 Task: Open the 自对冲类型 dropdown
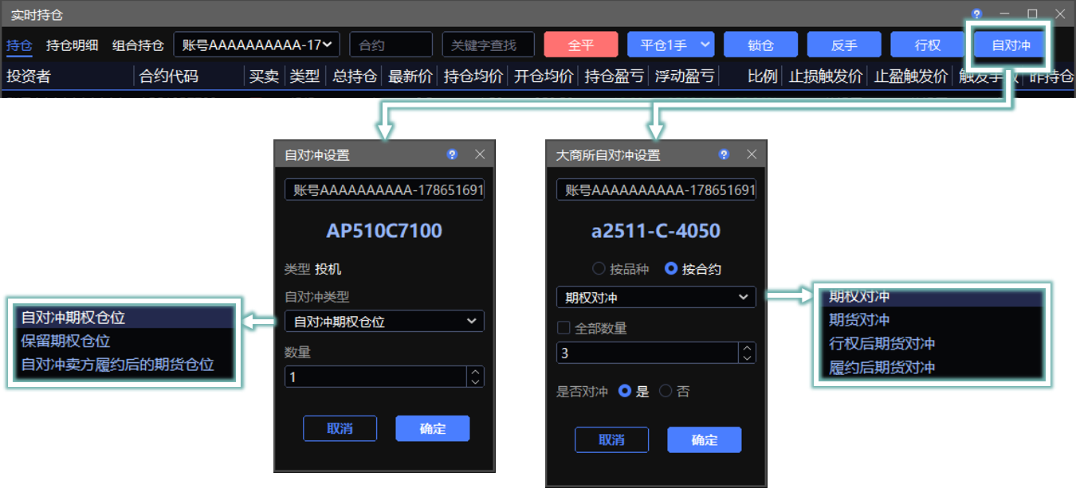pyautogui.click(x=384, y=322)
